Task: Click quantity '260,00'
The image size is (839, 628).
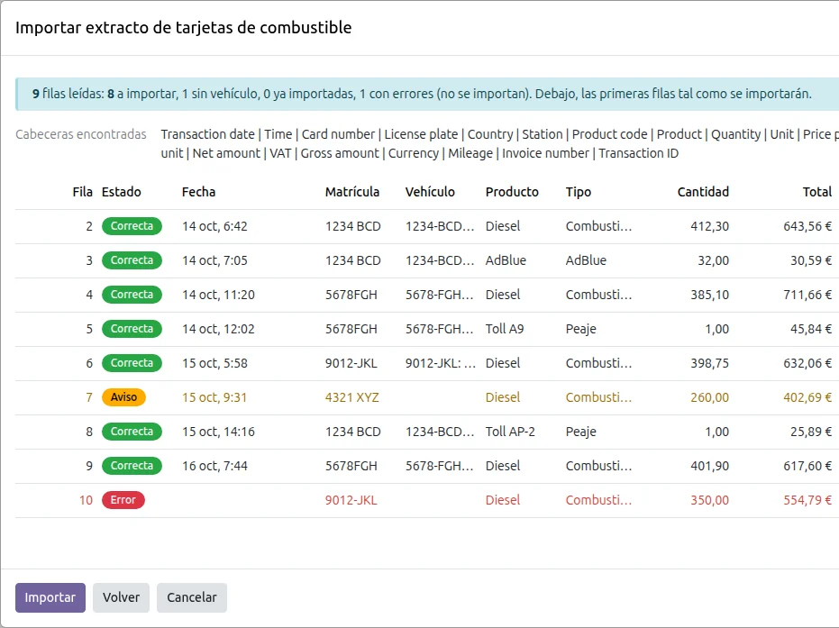Action: click(x=709, y=397)
